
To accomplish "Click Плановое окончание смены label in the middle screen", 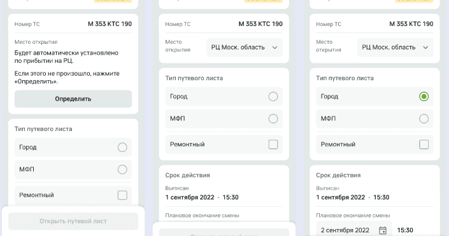I will click(x=202, y=216).
